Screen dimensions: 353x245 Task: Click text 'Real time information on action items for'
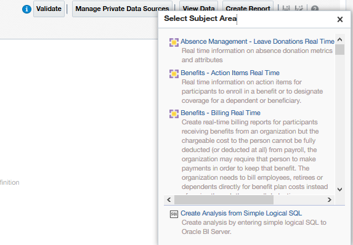click(x=241, y=82)
